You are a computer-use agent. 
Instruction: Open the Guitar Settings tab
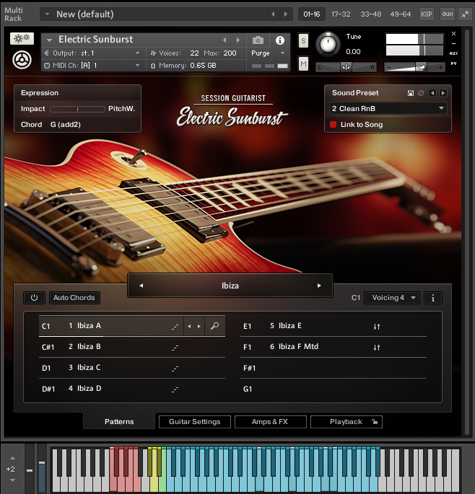point(195,422)
